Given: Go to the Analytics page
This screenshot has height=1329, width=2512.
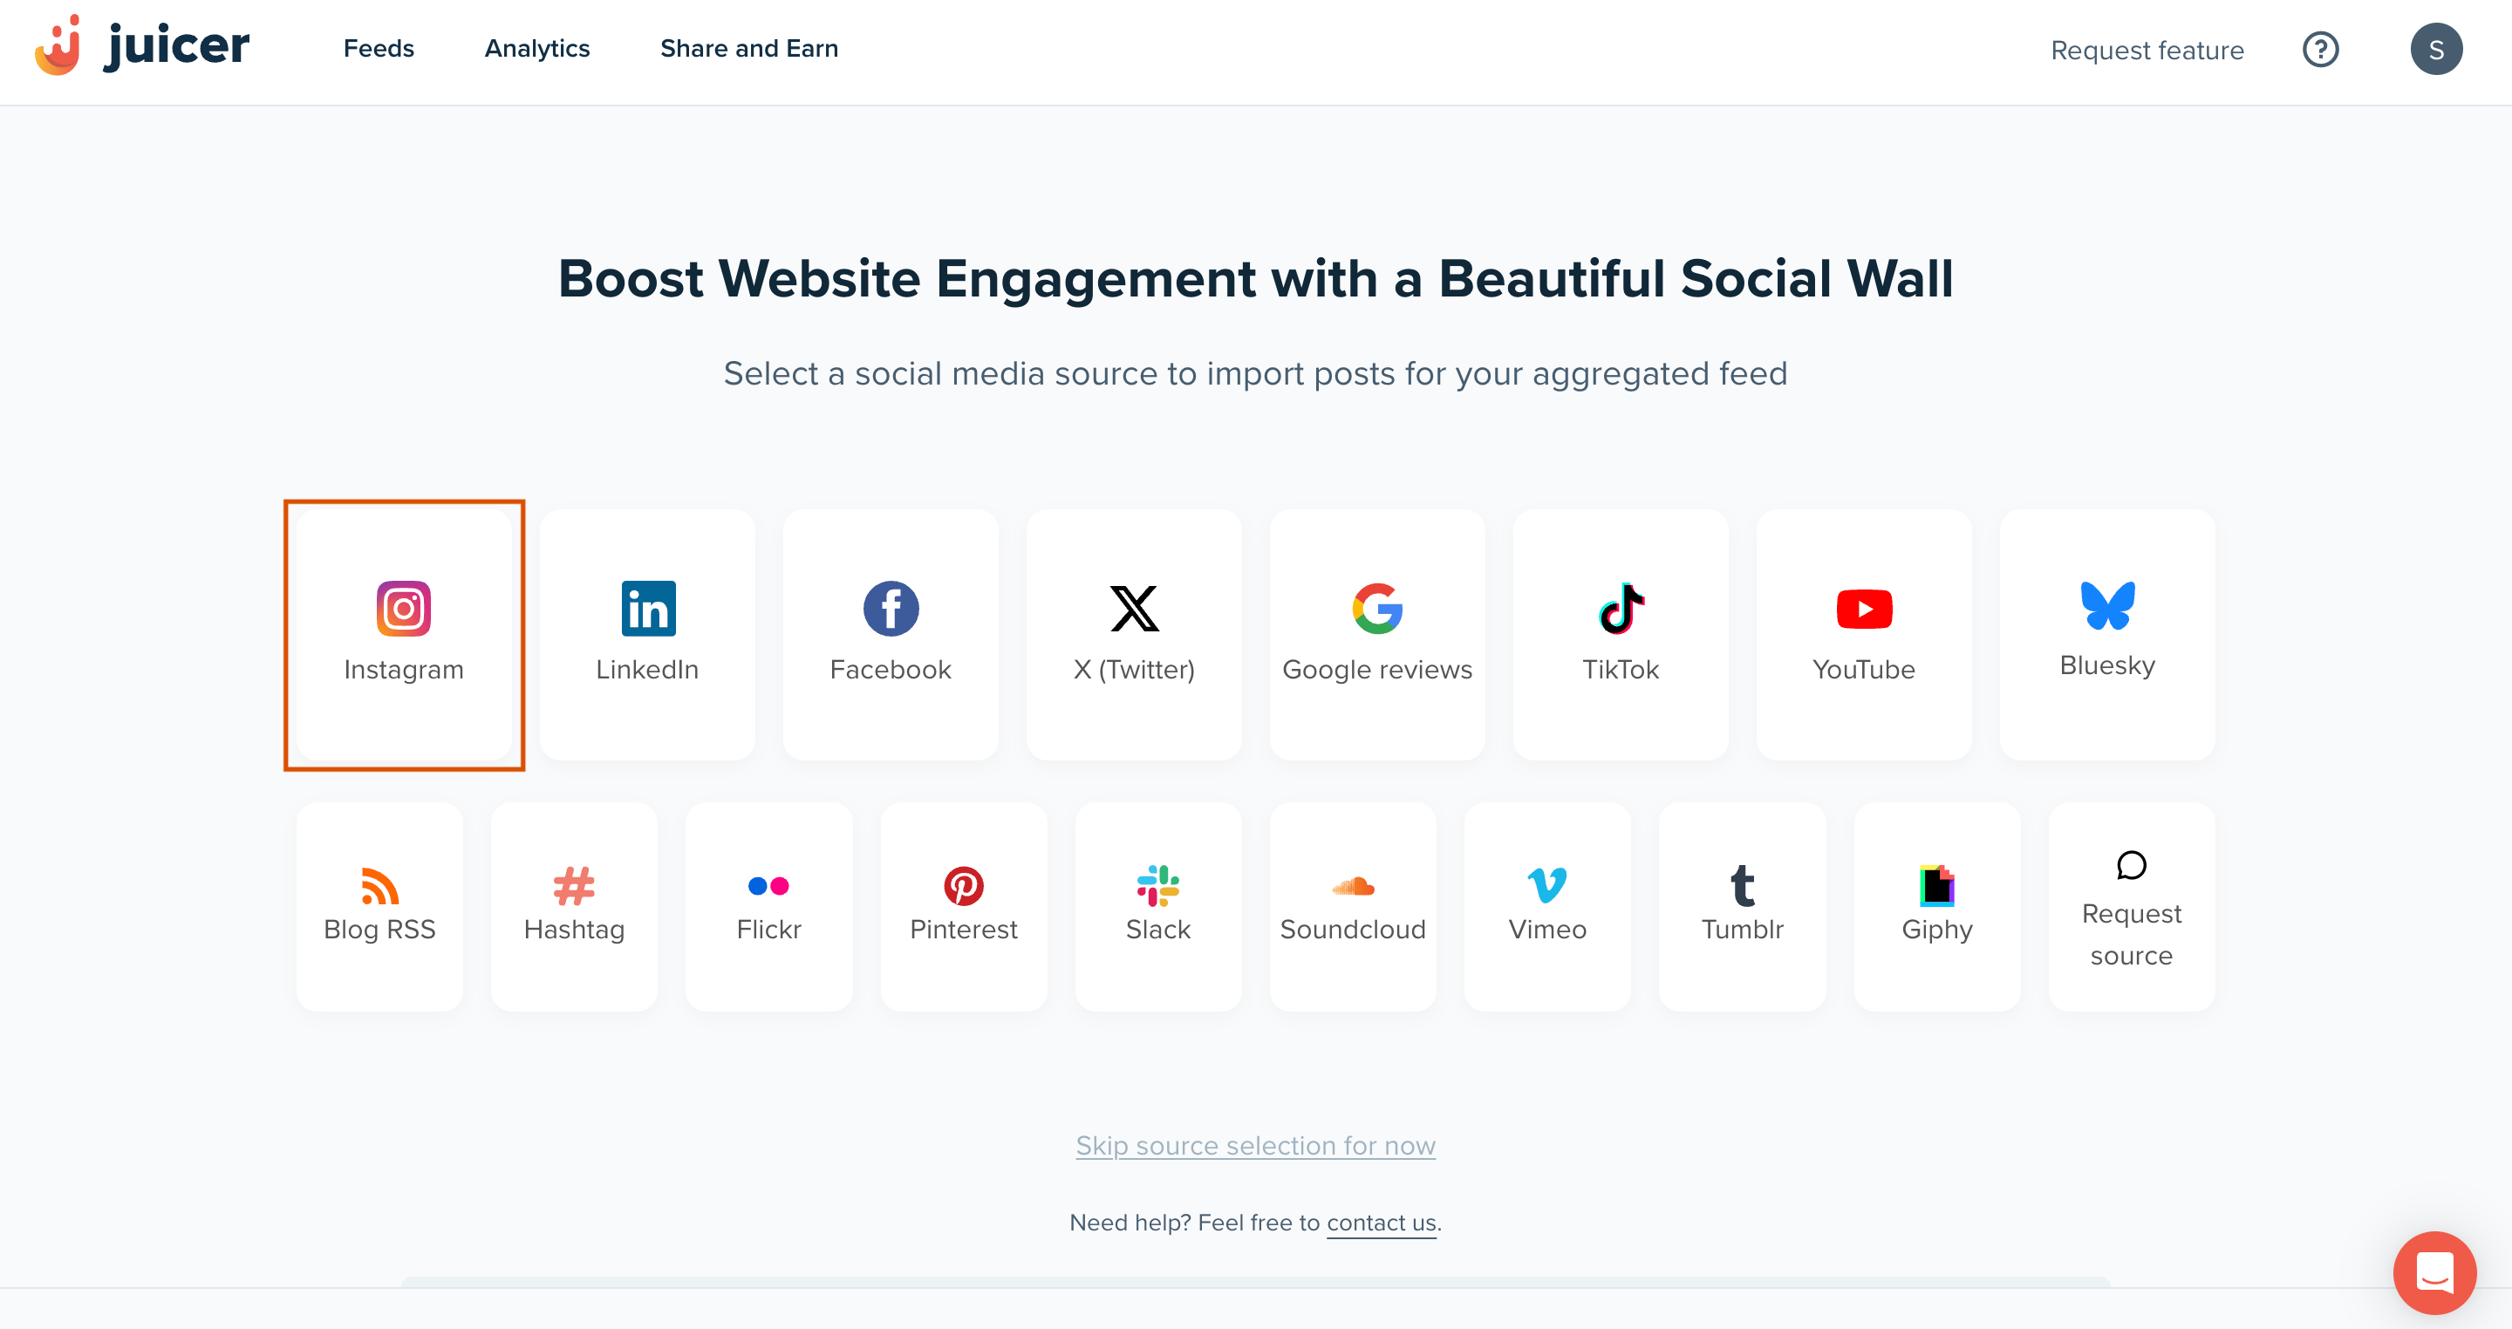Looking at the screenshot, I should (537, 49).
